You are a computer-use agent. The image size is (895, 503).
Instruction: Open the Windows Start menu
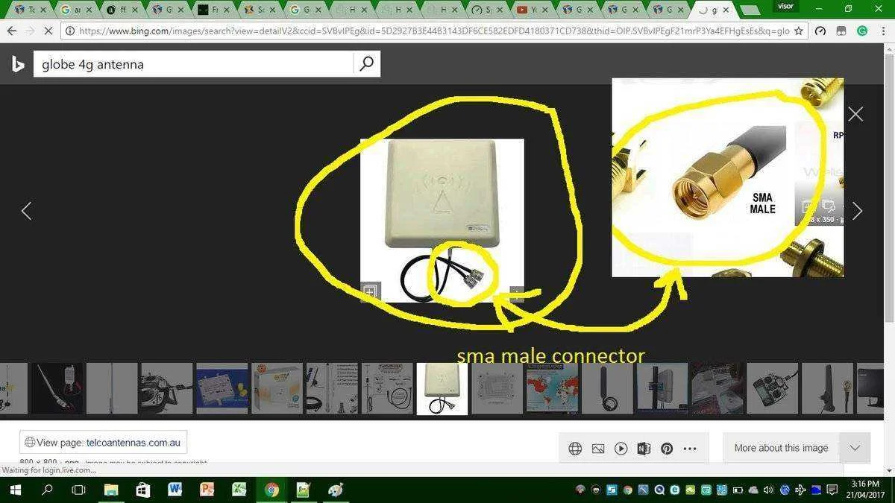[x=15, y=490]
